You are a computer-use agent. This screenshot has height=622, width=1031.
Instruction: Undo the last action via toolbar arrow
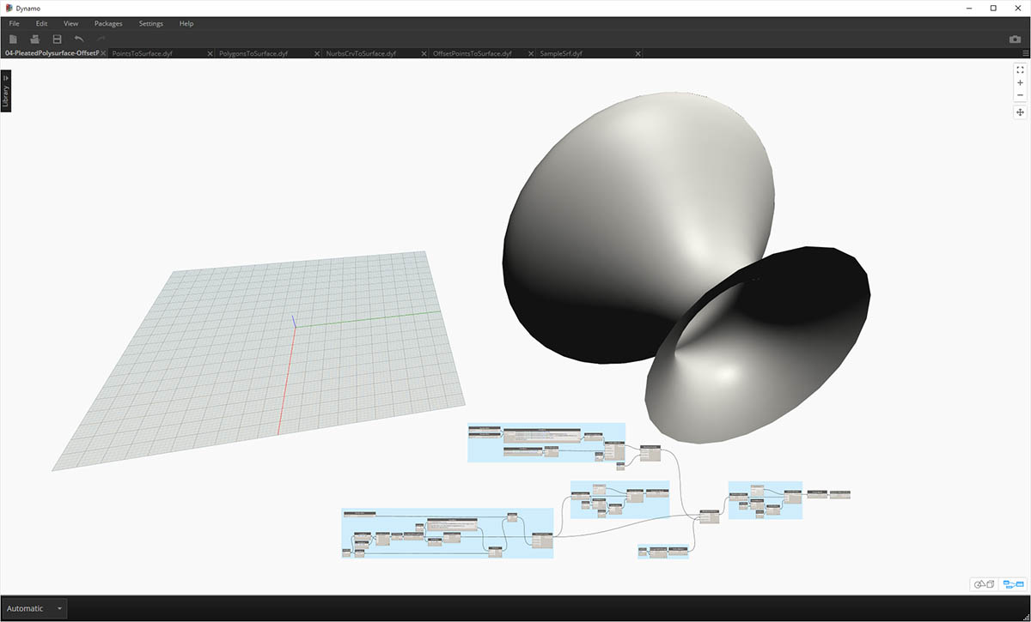coord(79,39)
